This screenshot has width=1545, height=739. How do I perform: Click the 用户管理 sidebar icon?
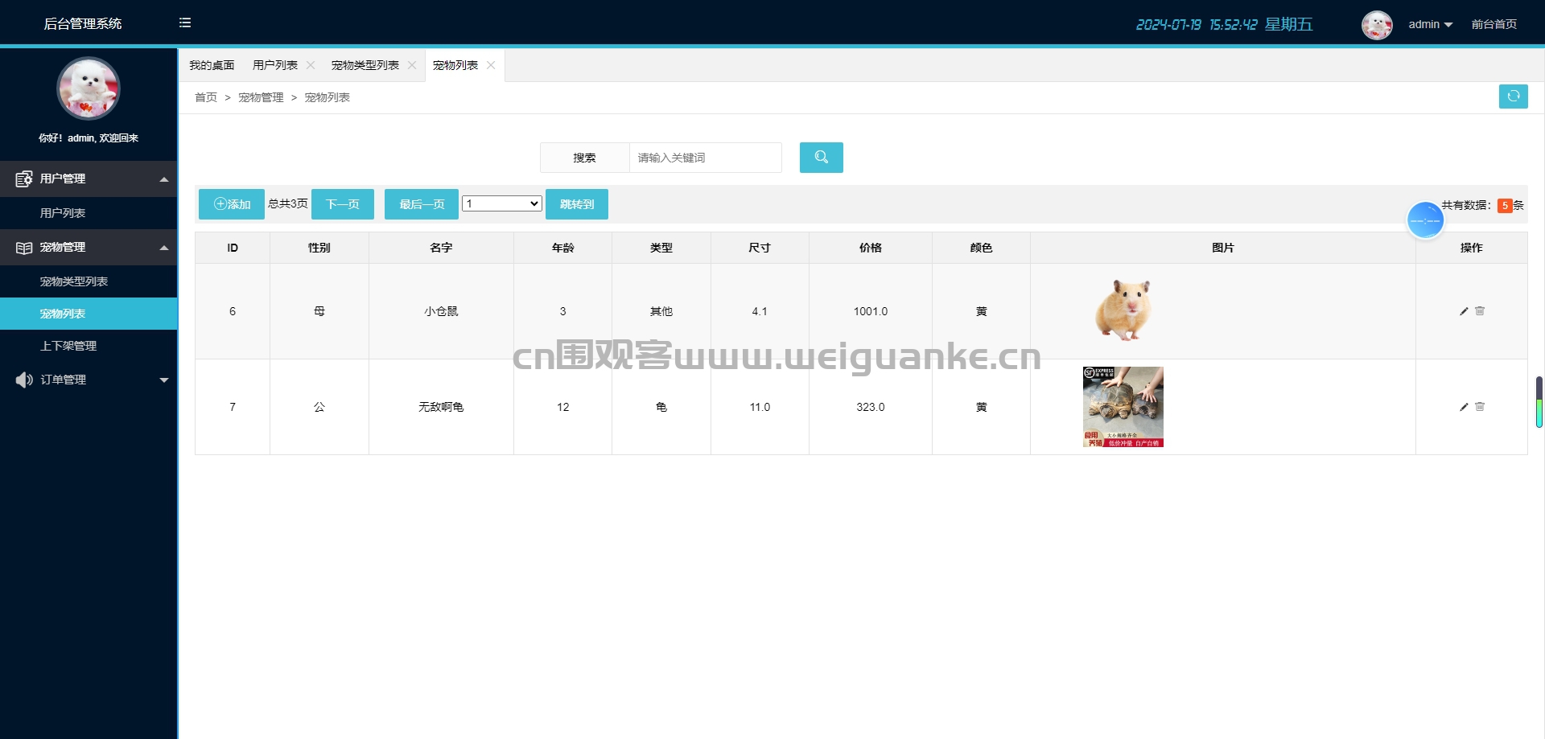click(x=24, y=179)
